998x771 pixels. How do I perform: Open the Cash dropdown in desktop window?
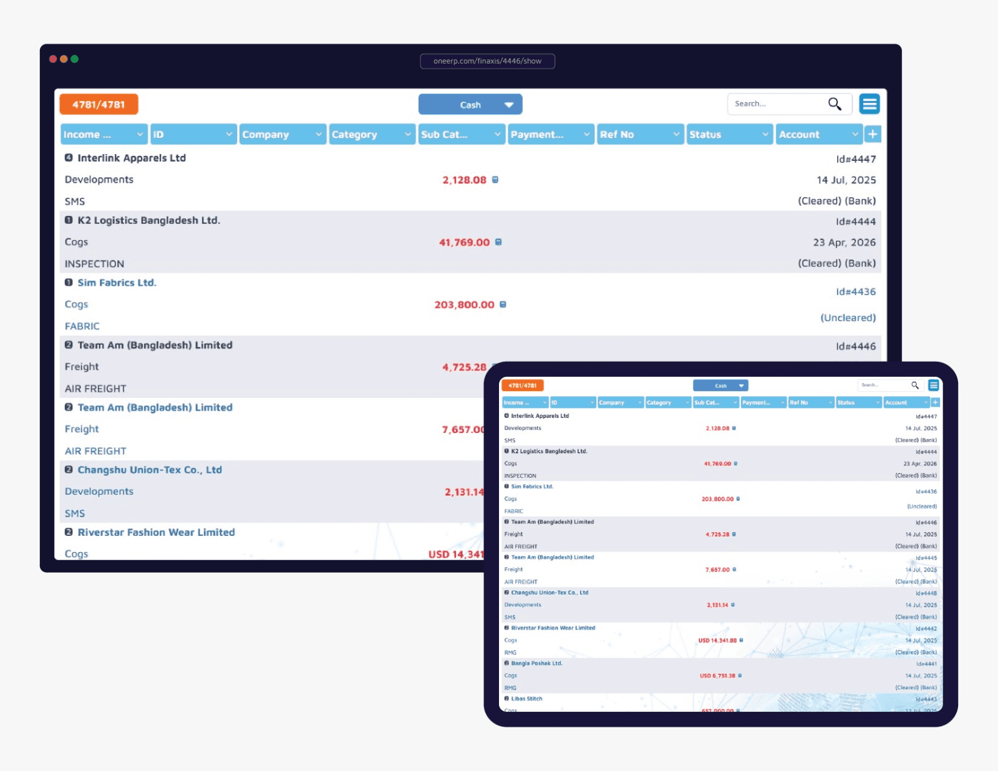coord(470,105)
